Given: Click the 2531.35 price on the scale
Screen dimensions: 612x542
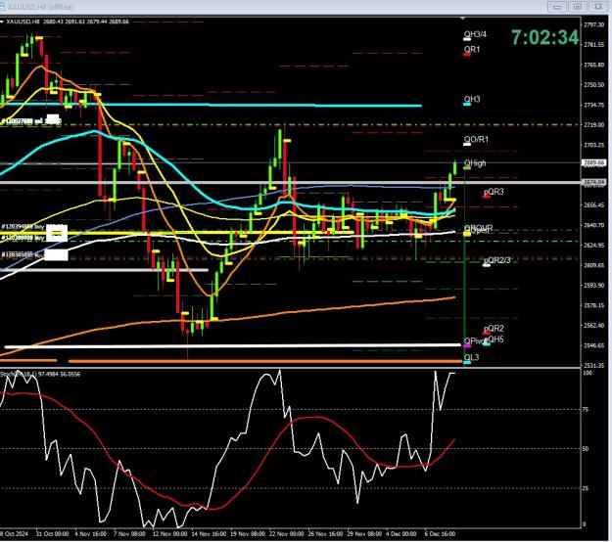Looking at the screenshot, I should tap(594, 365).
